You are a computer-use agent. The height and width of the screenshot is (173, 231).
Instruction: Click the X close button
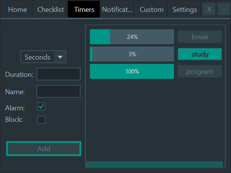[x=209, y=9]
